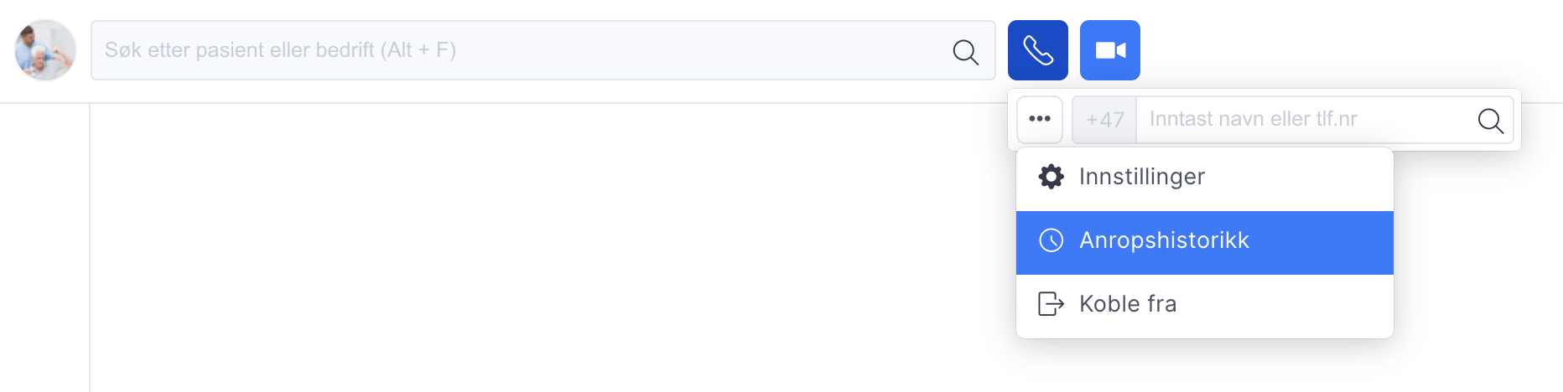Choose Koble fra to disconnect
1563x392 pixels.
(x=1205, y=305)
